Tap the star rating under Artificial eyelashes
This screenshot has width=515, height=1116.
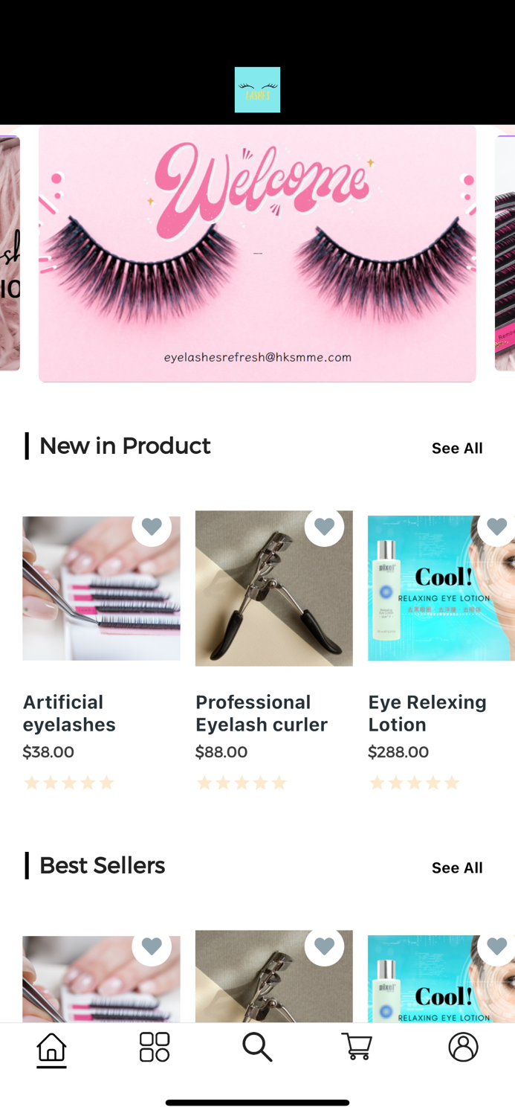pos(69,783)
